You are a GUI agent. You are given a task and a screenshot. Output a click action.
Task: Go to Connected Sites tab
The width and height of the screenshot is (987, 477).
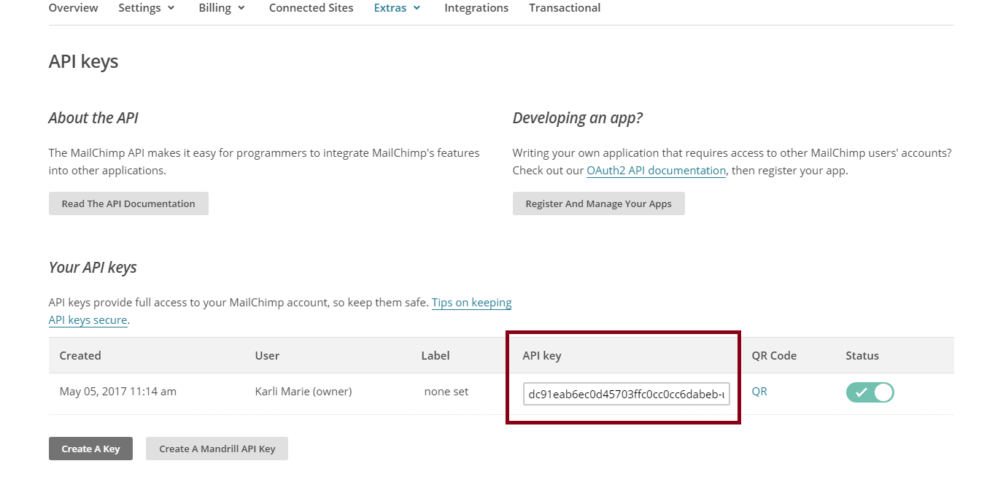pos(311,8)
